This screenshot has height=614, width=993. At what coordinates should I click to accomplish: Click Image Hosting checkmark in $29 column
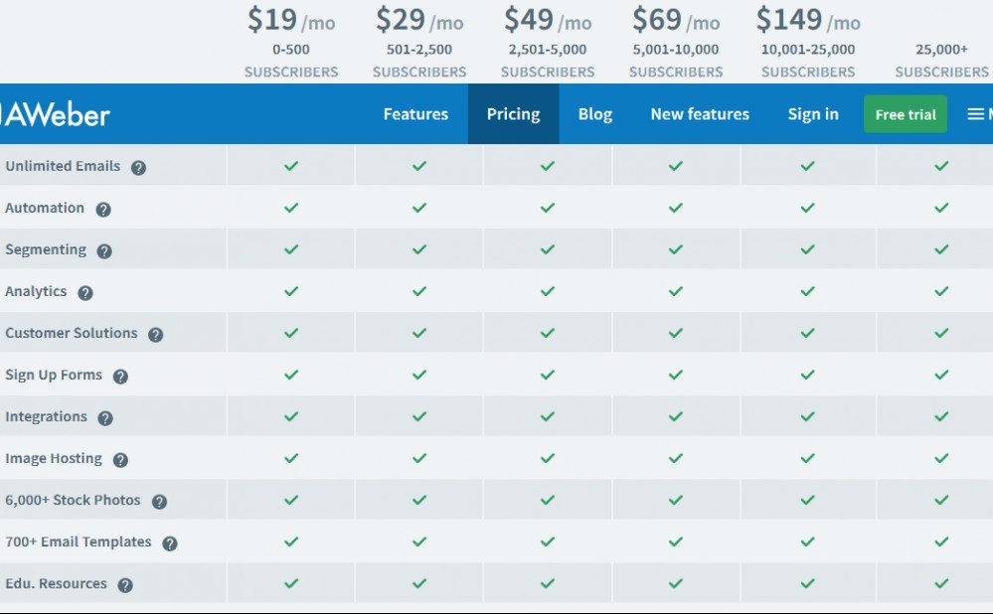pos(419,458)
